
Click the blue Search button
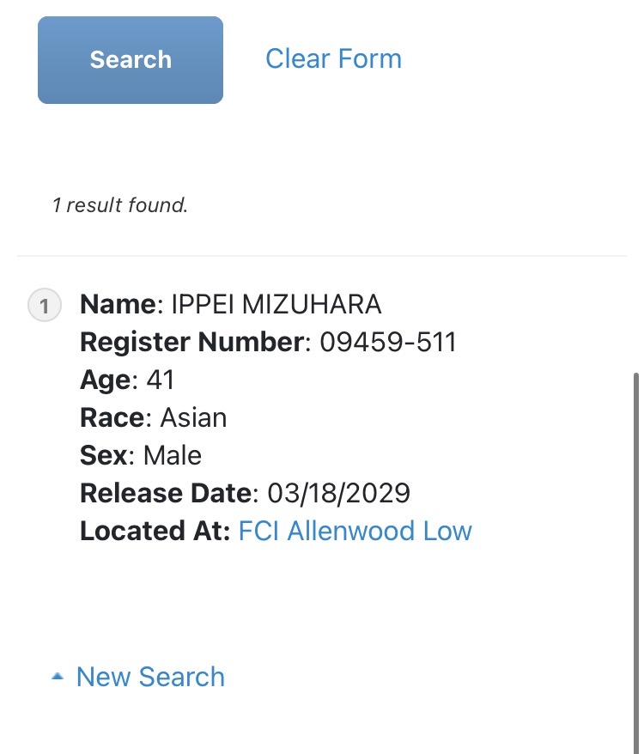[131, 60]
